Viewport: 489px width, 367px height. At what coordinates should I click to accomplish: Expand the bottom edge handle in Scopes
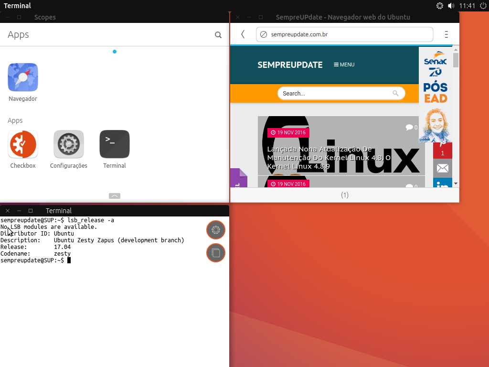115,196
